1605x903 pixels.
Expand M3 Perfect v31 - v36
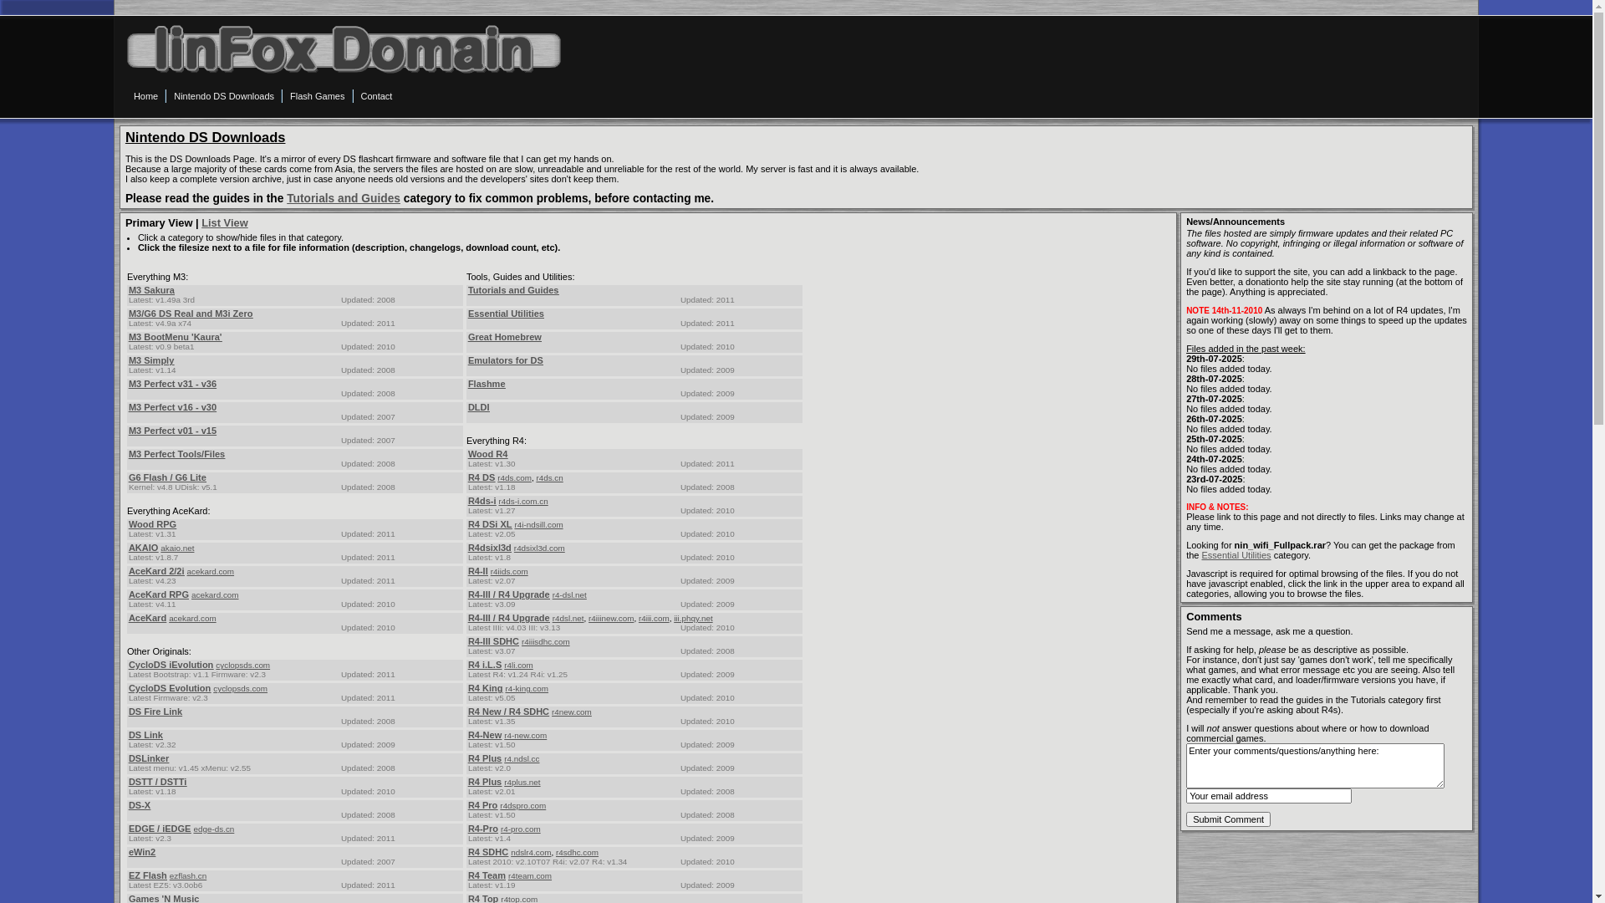172,384
